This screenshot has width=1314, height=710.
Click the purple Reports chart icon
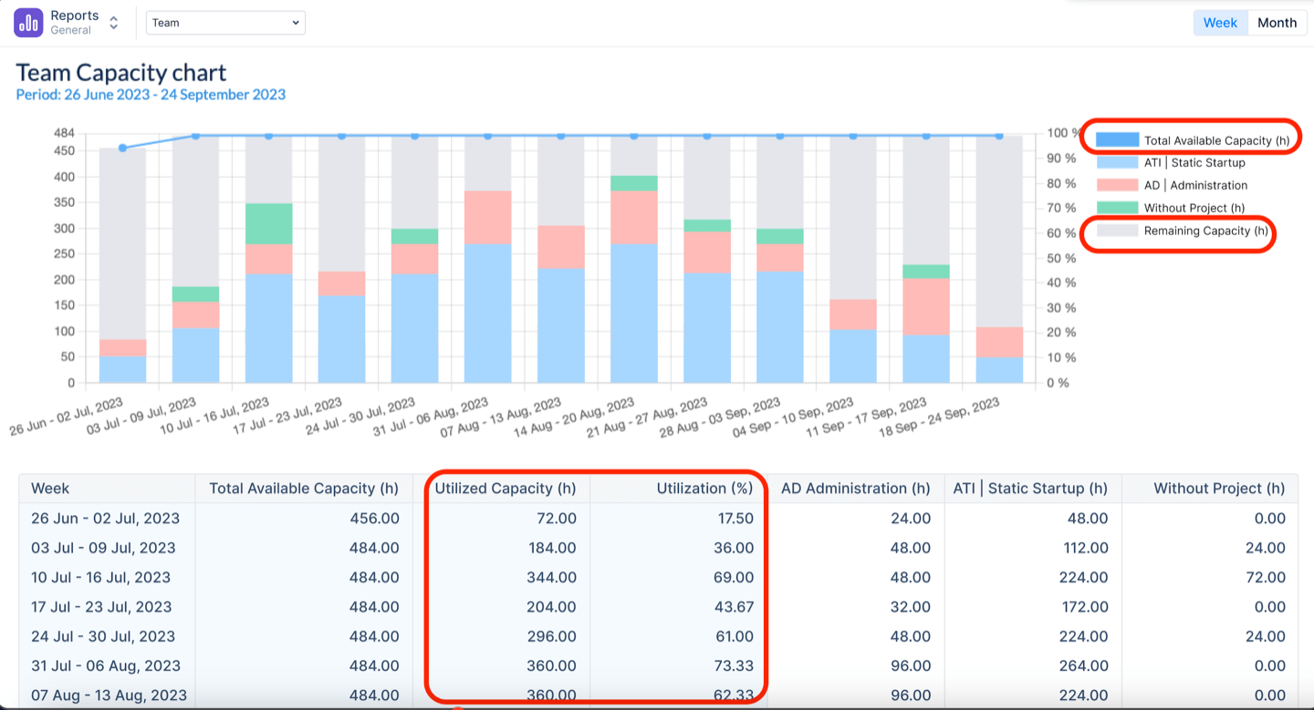[28, 23]
